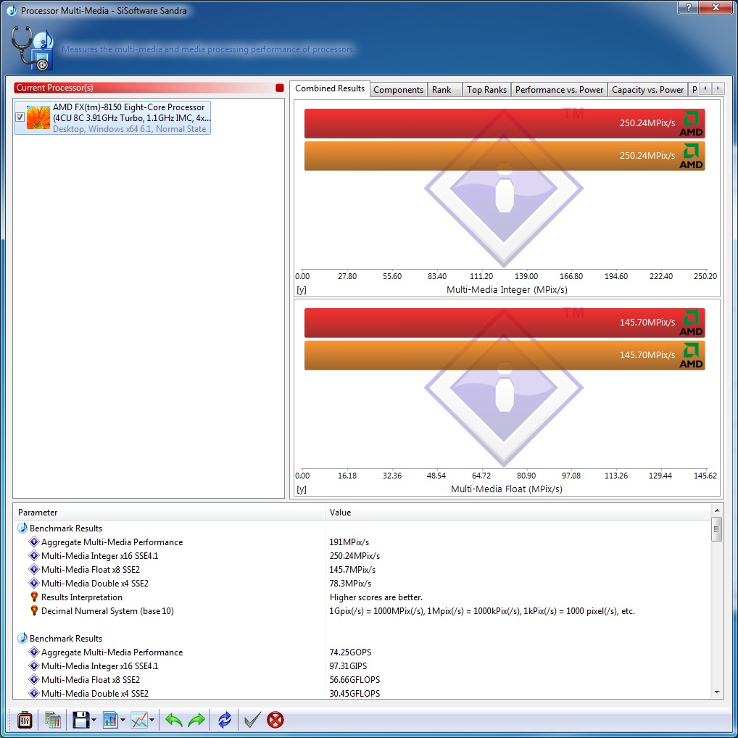
Task: Click the red square in Current Processor(s) header
Action: coord(280,88)
